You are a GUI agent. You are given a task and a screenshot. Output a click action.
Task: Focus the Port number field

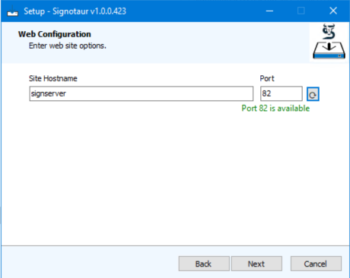pos(282,93)
